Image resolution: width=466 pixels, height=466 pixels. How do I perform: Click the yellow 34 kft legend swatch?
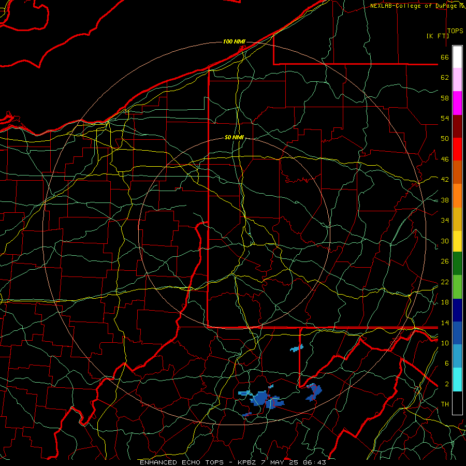point(457,241)
